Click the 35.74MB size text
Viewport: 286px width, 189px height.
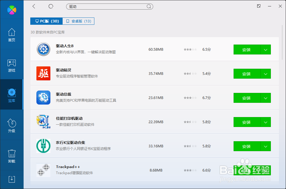(156, 73)
